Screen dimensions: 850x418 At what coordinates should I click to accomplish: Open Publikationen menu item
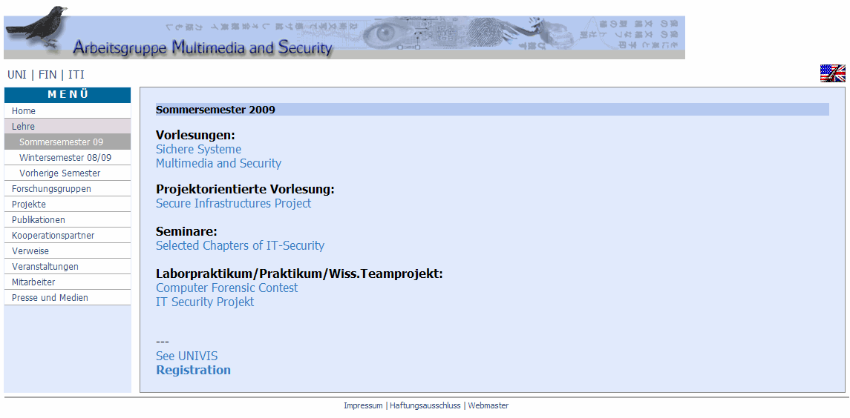(x=68, y=220)
